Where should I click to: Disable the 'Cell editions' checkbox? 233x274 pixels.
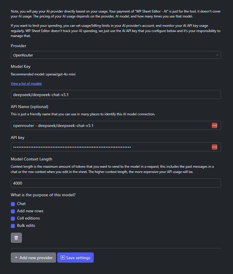13,219
